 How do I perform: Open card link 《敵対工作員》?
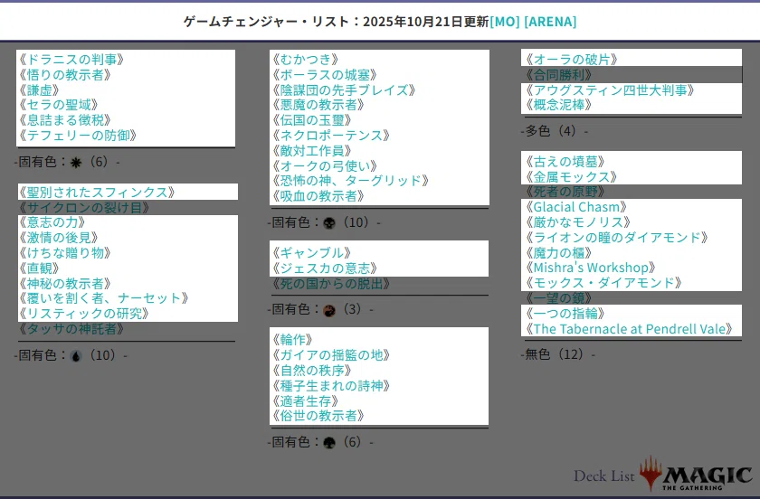coord(311,151)
